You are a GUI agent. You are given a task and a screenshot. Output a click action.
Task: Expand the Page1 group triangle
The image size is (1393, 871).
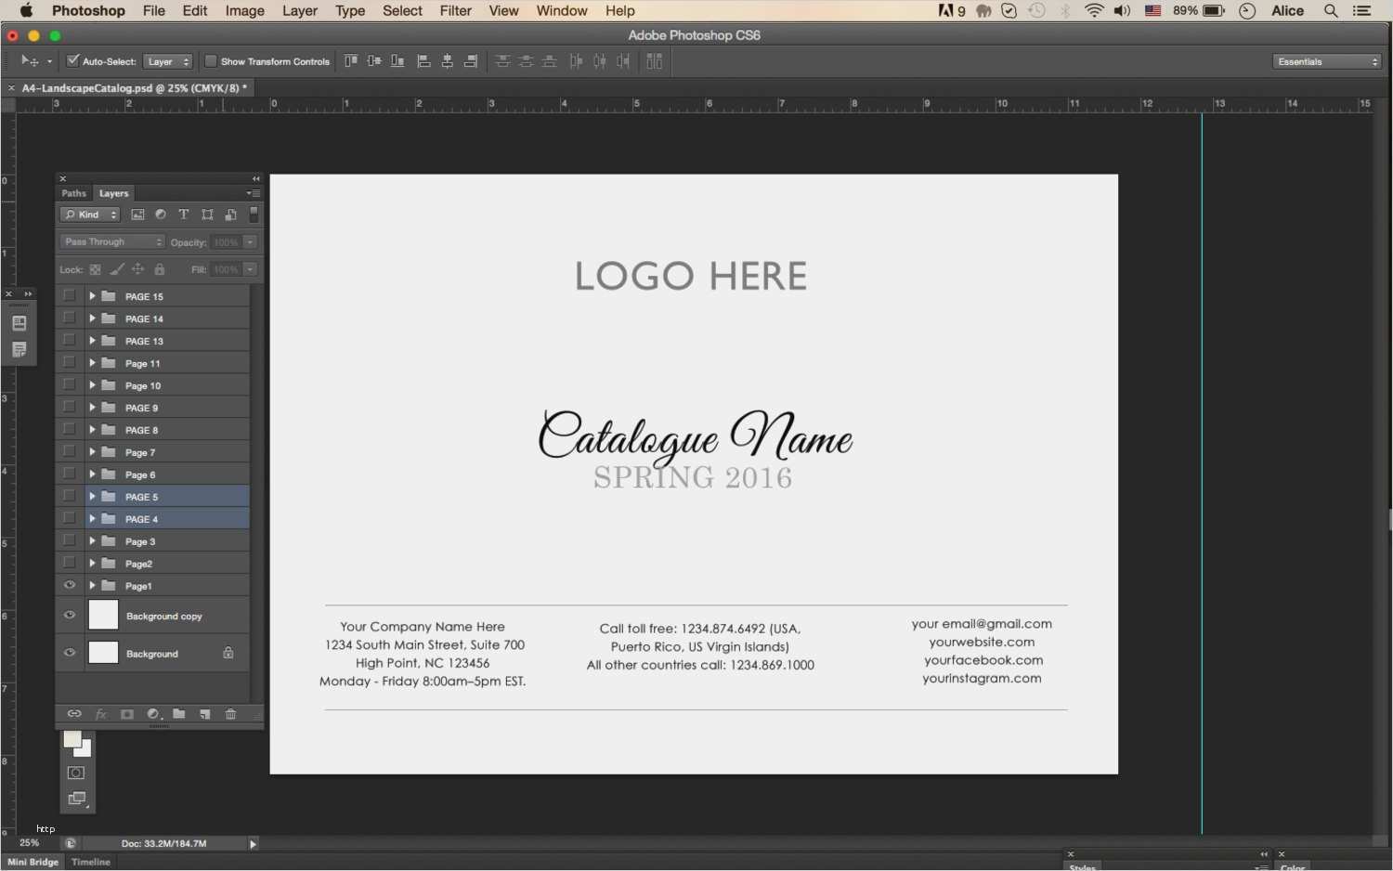(x=92, y=586)
